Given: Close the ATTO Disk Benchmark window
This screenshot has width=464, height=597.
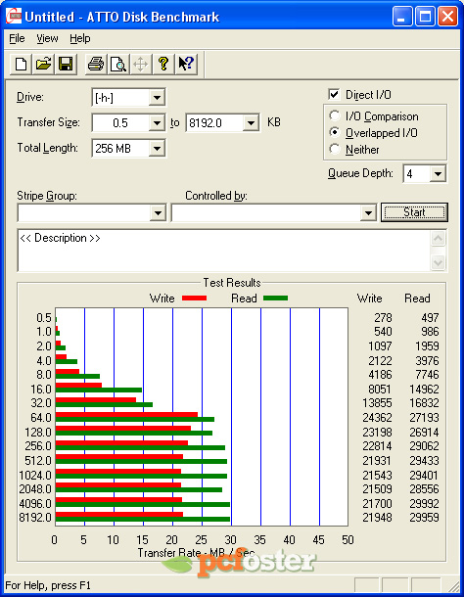Looking at the screenshot, I should click(x=447, y=17).
